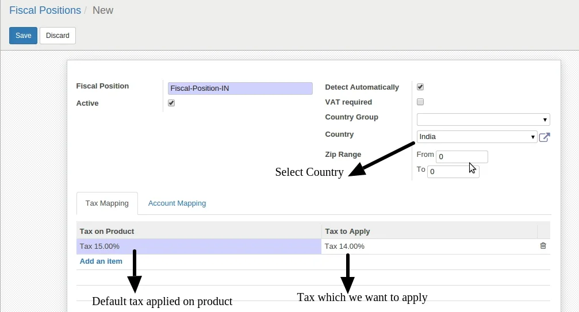Click the Tax on Product column header
Viewport: 579px width, 312px height.
coord(107,231)
